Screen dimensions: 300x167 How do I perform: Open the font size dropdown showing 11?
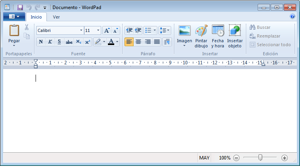point(98,30)
